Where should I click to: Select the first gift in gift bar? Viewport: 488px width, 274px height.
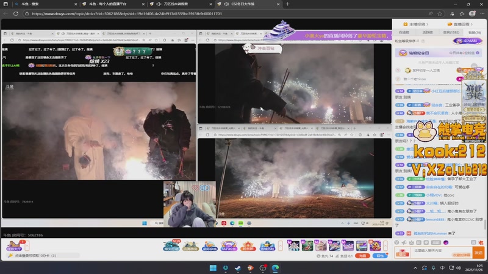pos(293,245)
